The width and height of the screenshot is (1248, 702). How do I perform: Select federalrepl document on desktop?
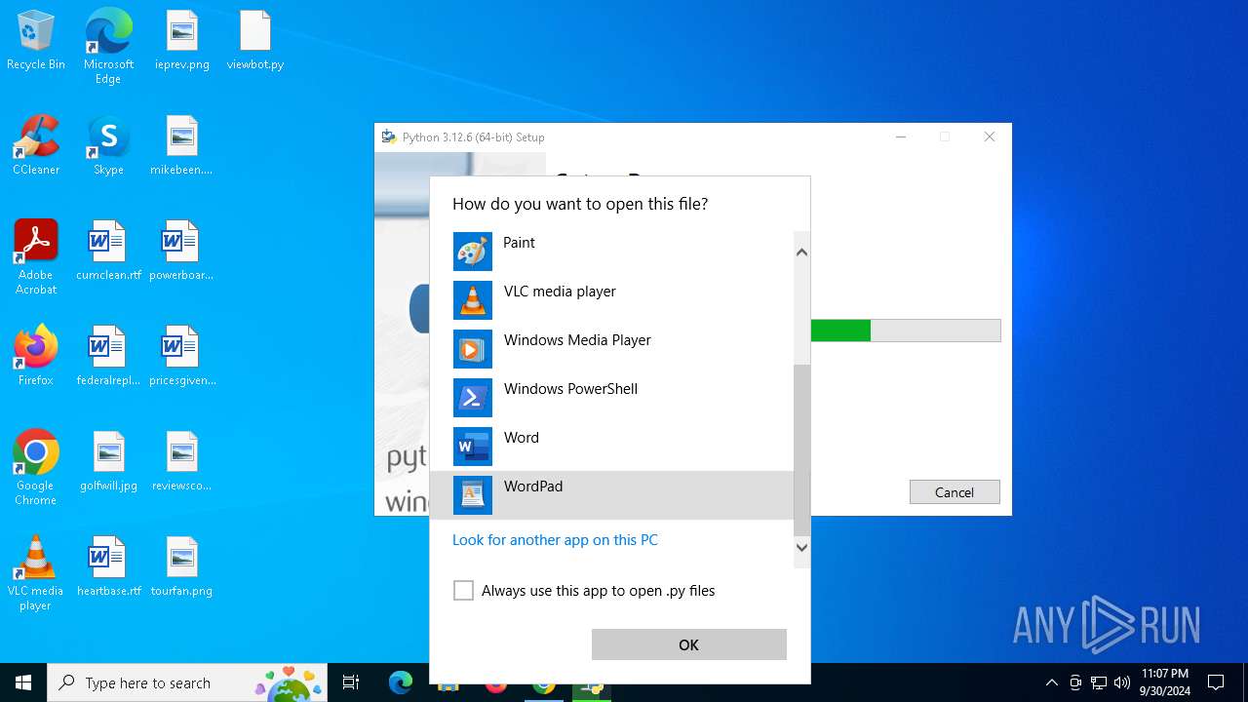pyautogui.click(x=108, y=357)
